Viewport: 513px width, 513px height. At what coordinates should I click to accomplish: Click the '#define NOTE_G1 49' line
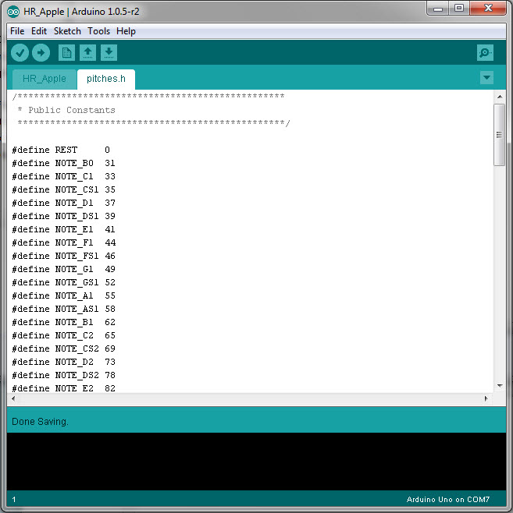point(63,269)
